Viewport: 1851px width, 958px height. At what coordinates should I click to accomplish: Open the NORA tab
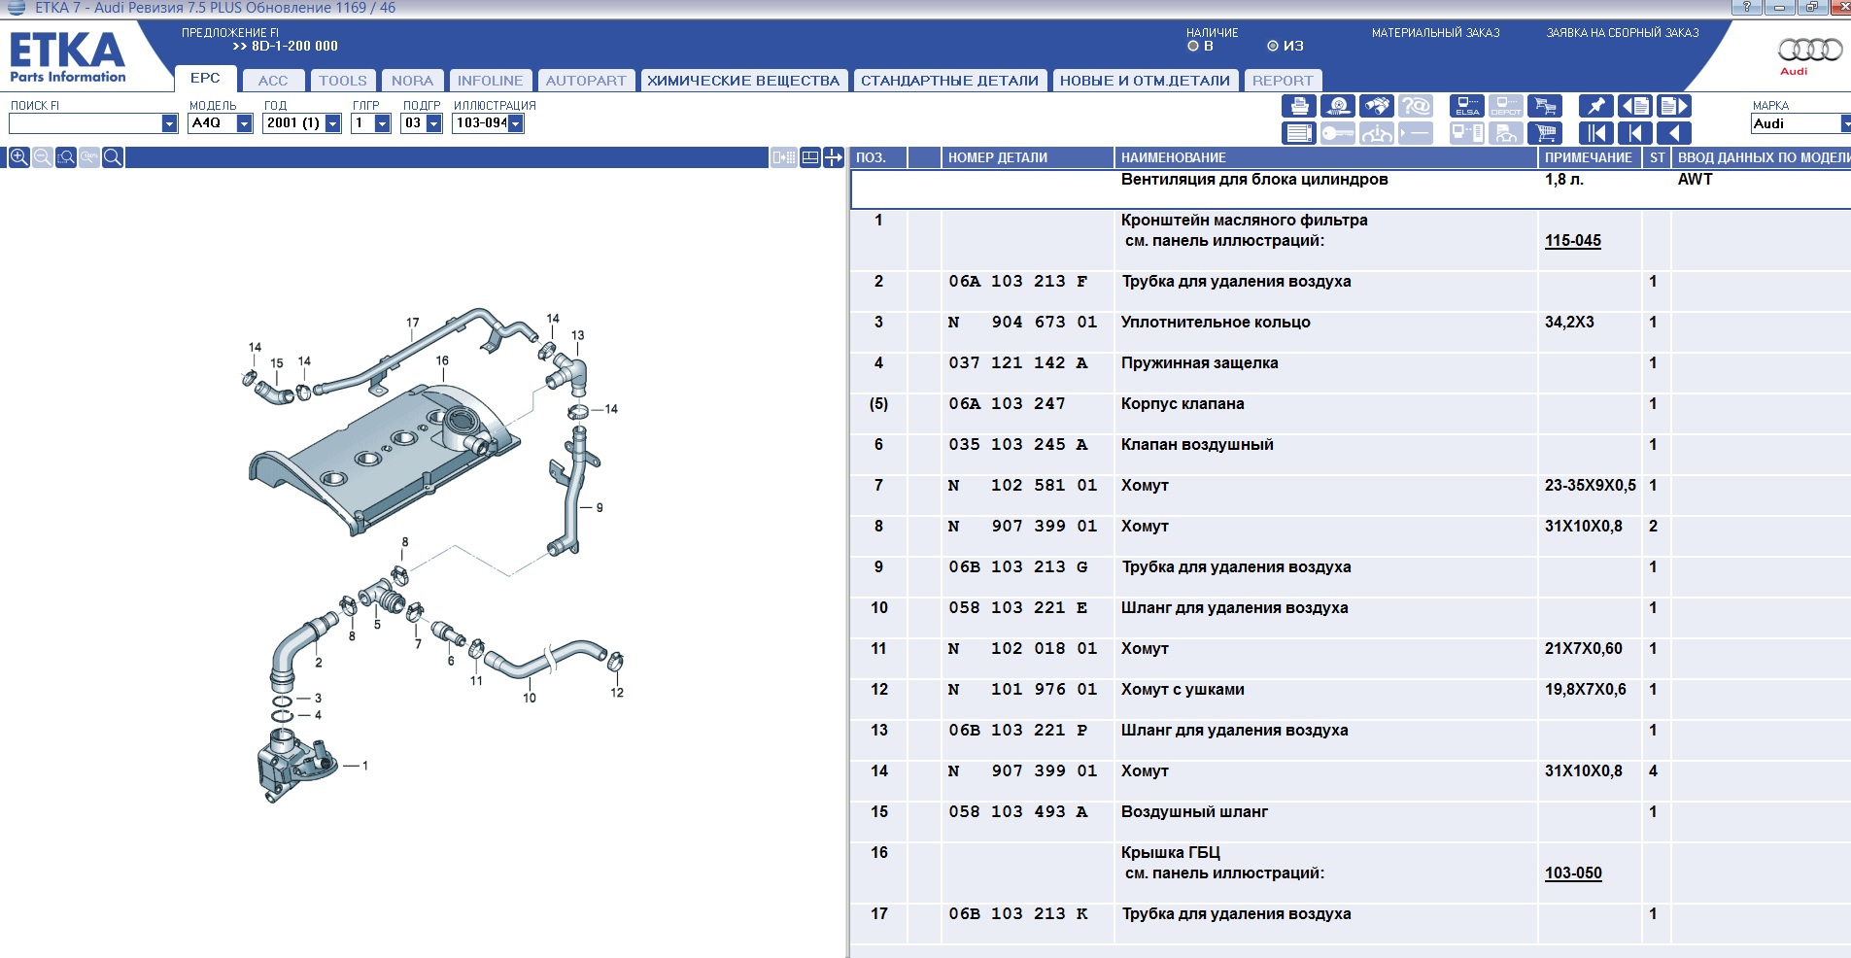(412, 81)
